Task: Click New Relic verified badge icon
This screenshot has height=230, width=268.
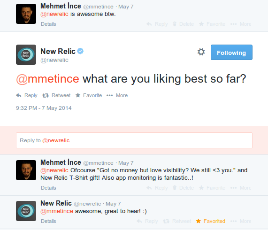Action: [80, 51]
